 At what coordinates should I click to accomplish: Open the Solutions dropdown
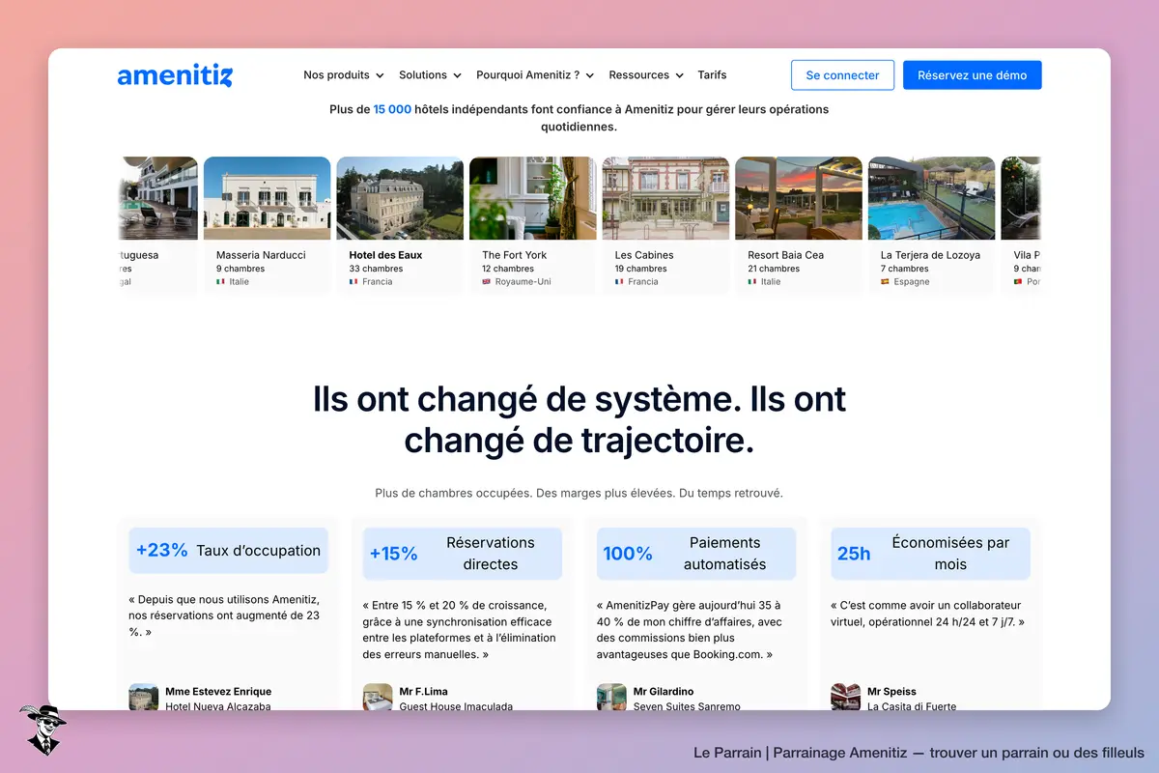click(430, 75)
